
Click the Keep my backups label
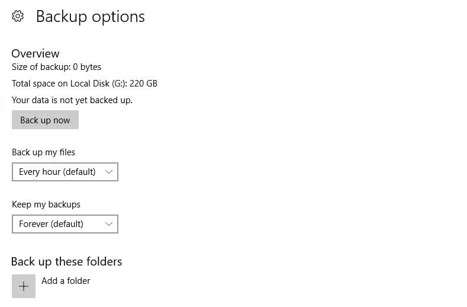coord(46,204)
